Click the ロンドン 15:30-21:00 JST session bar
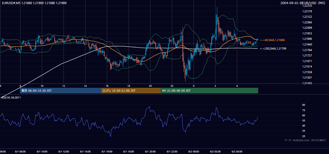This screenshot has height=154, width=329. coord(131,91)
